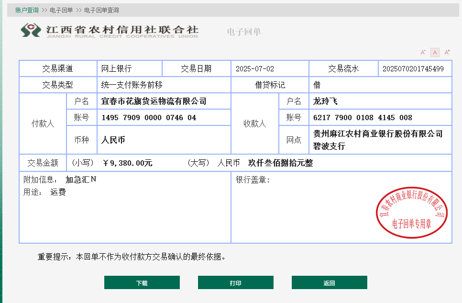Viewport: 462px width, 303px height.
Task: Click the 交易日期 label cell
Action: (x=196, y=68)
